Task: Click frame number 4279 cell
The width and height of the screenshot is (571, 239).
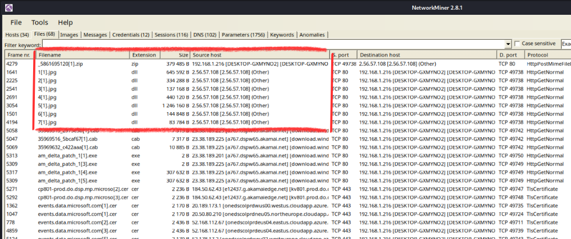Action: pyautogui.click(x=12, y=64)
